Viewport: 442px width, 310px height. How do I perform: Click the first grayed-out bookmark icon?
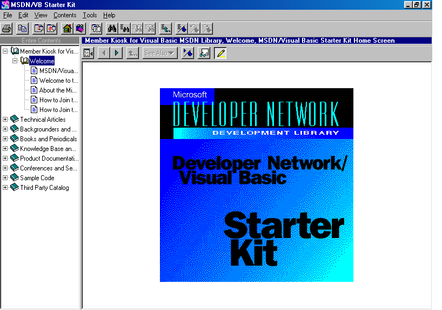(x=195, y=29)
